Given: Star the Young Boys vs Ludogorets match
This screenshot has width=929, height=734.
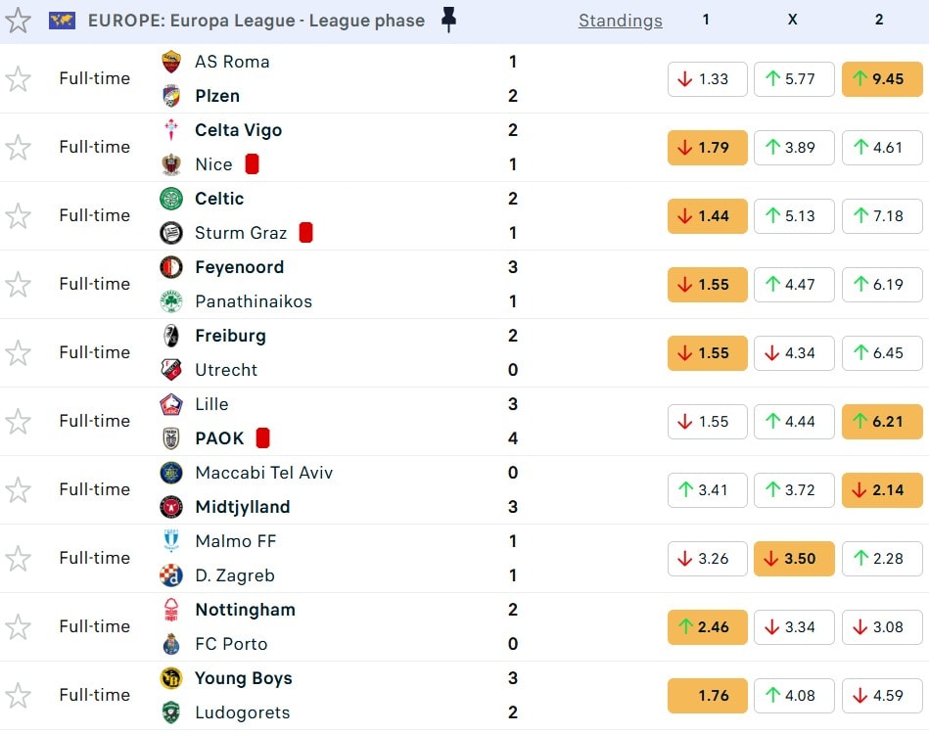Looking at the screenshot, I should point(18,696).
